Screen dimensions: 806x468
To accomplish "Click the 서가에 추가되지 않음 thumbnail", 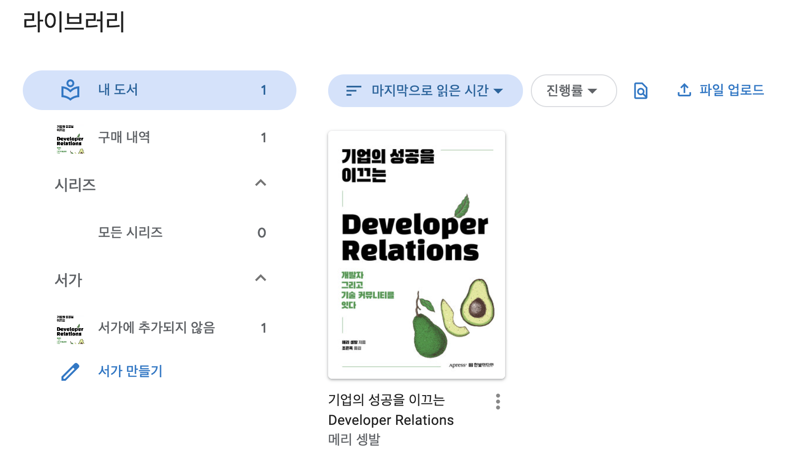I will click(70, 330).
